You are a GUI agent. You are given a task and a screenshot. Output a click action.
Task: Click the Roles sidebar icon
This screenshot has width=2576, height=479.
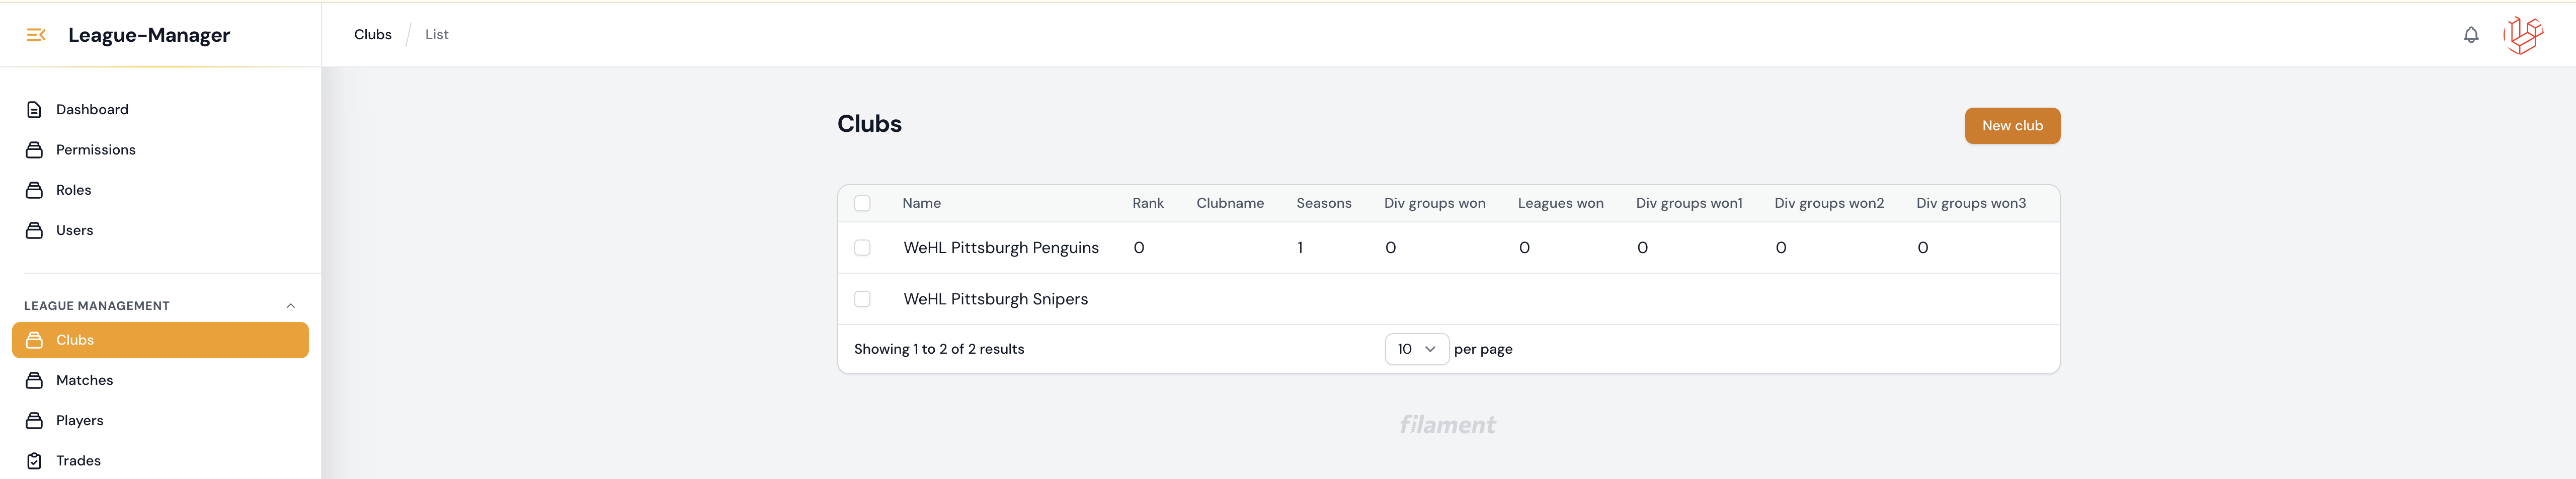34,190
